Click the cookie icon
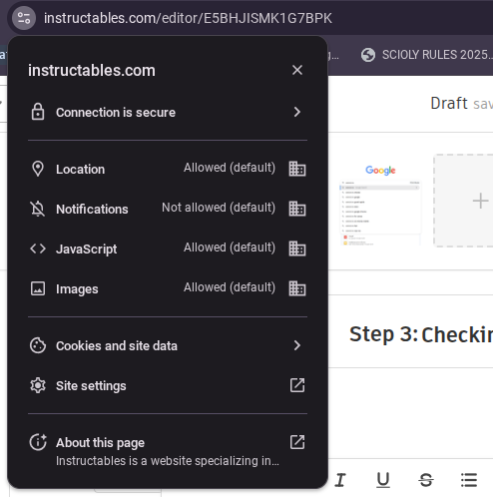 [x=38, y=345]
